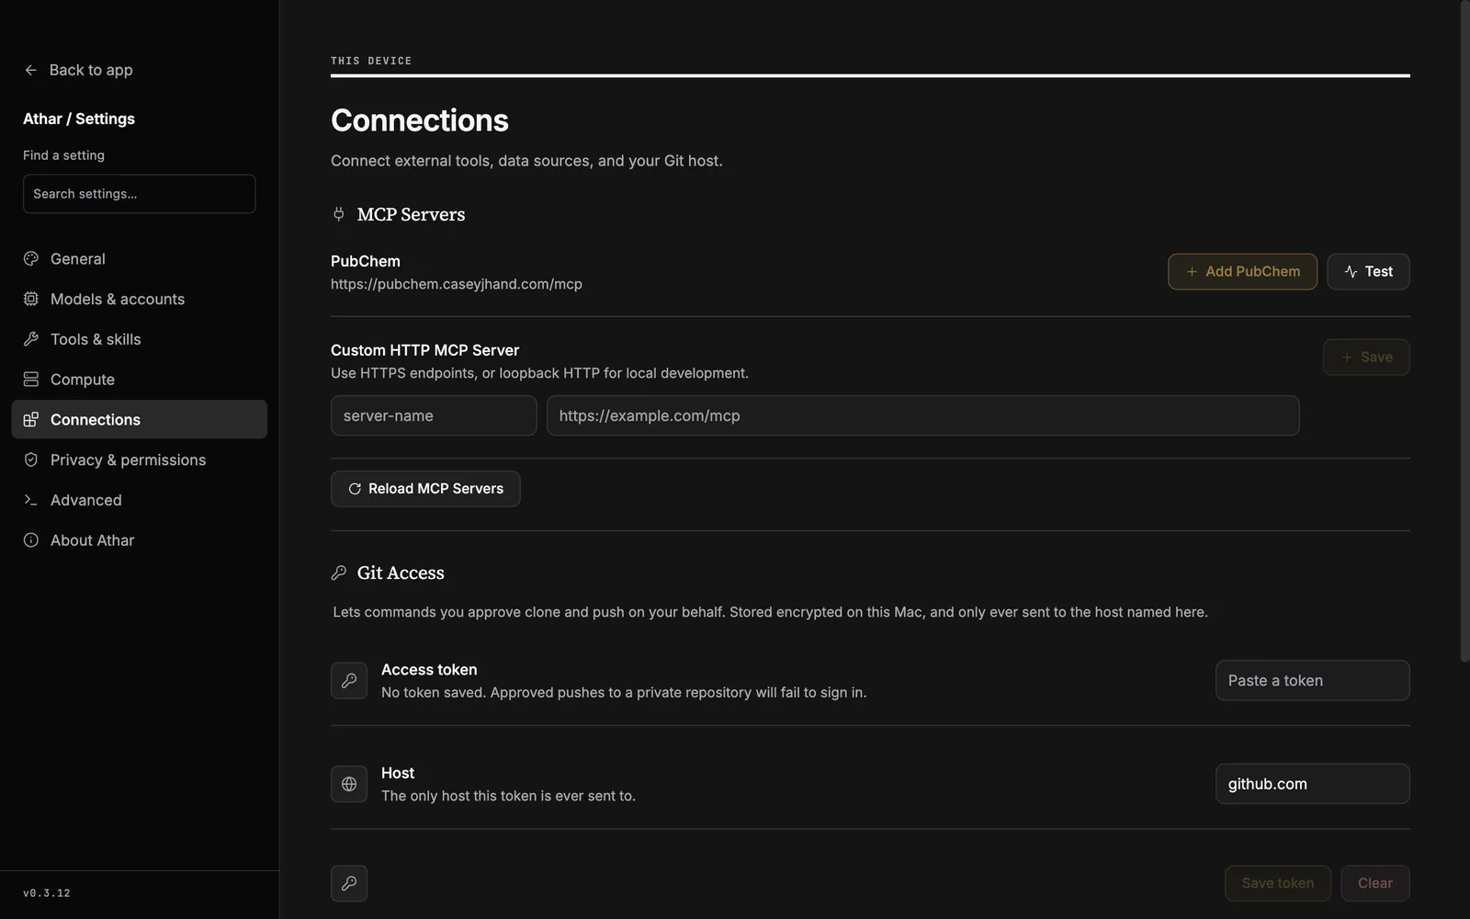Open the Advanced settings page

click(140, 500)
